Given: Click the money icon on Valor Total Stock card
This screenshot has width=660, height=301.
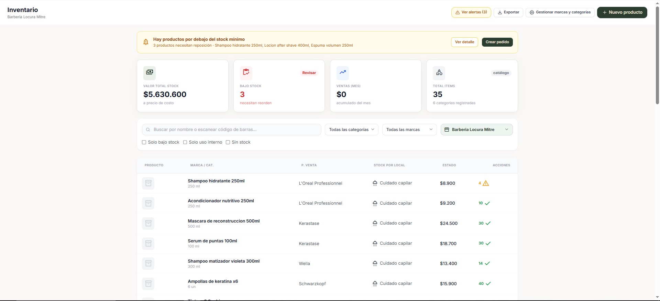Looking at the screenshot, I should point(150,72).
